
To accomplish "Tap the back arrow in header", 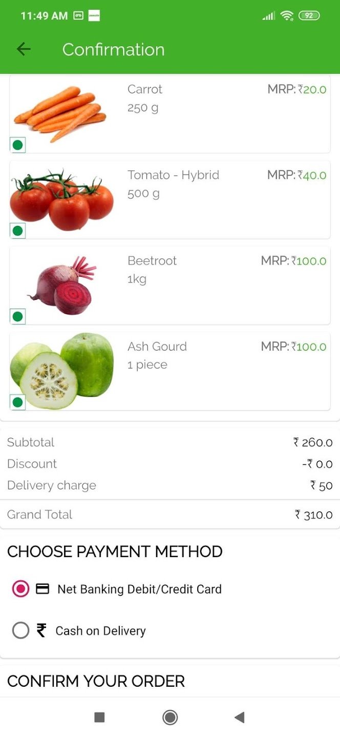I will coord(24,49).
